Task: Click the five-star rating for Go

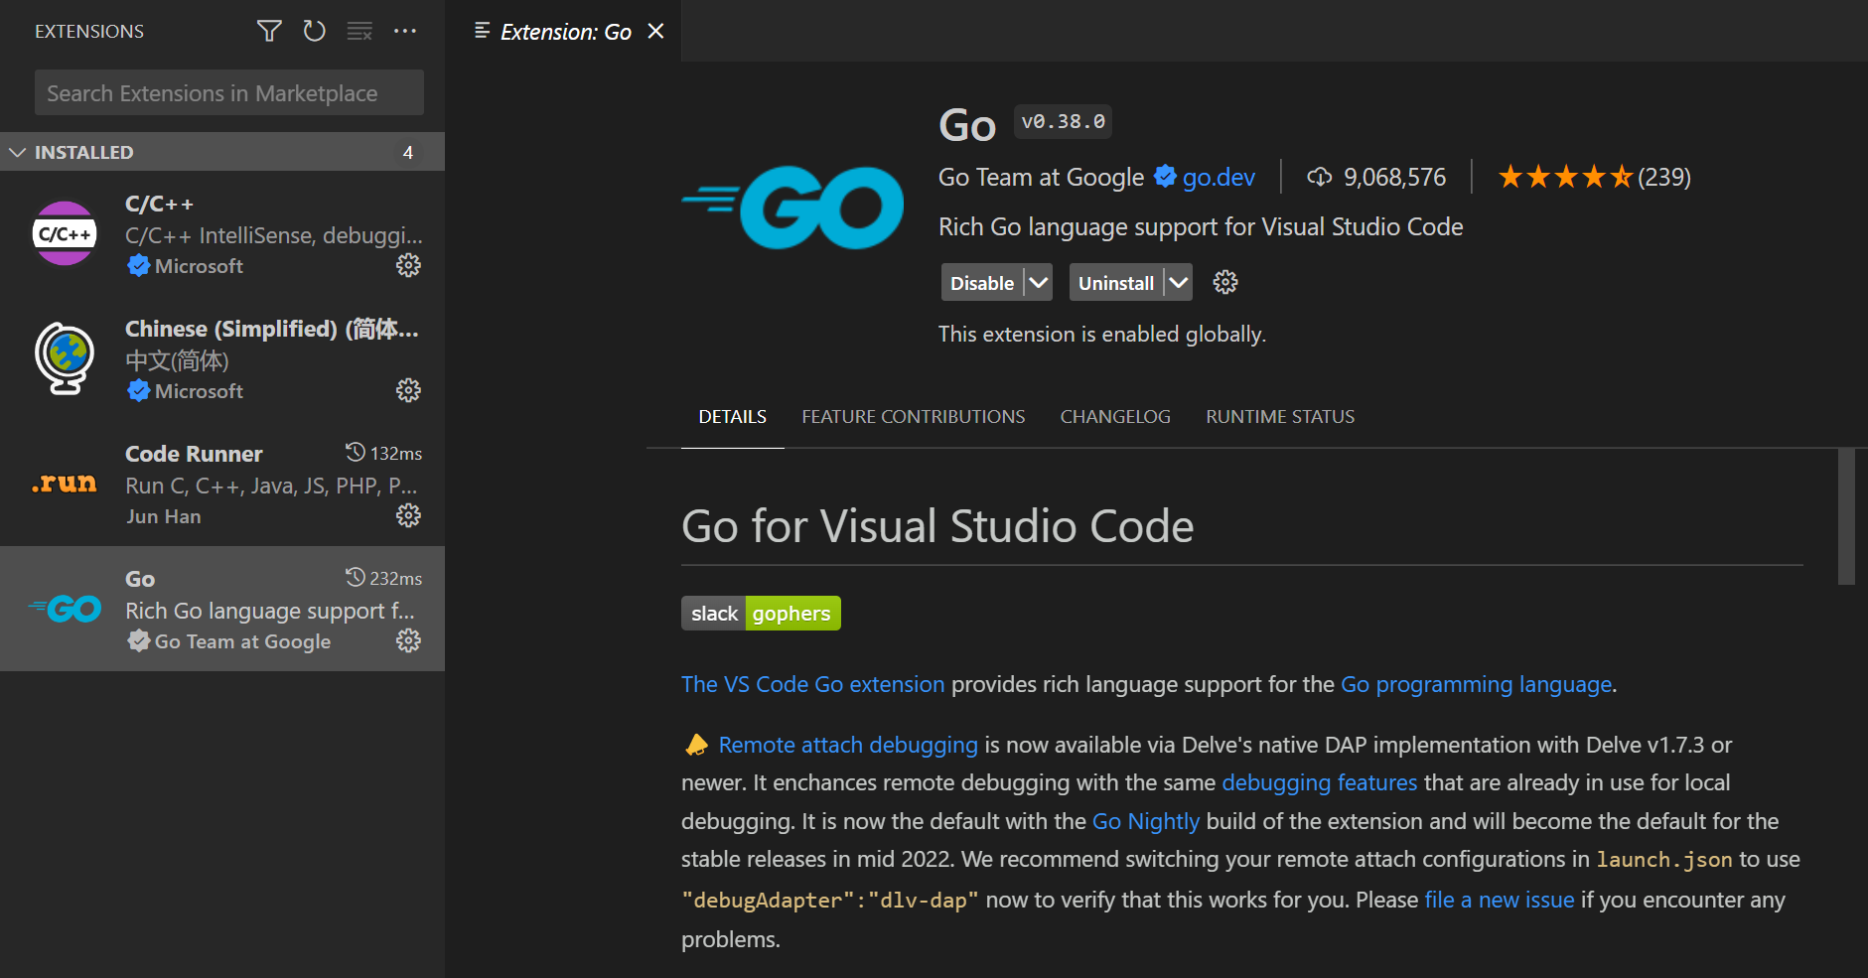Action: 1565,177
